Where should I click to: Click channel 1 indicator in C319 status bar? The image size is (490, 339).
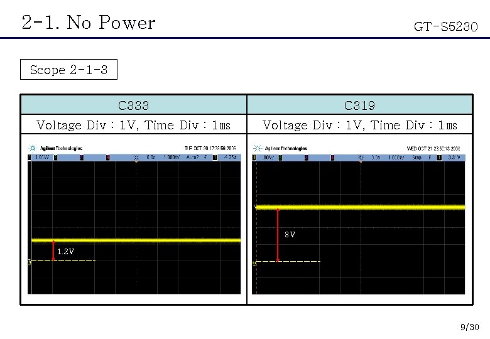(x=254, y=158)
